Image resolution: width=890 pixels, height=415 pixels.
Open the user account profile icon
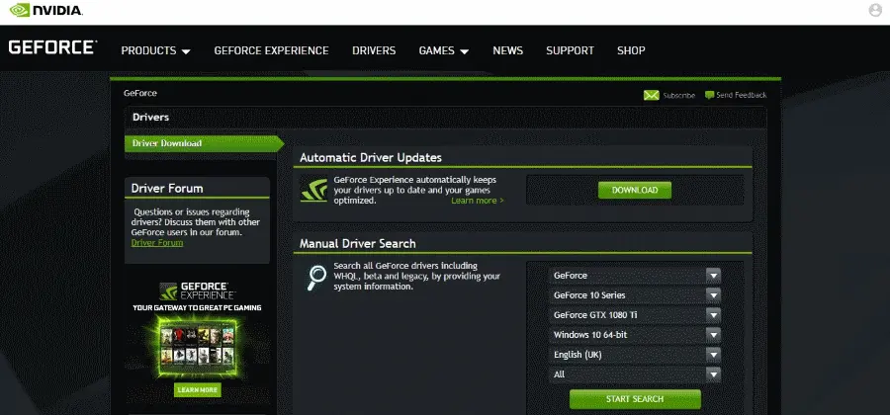[875, 10]
